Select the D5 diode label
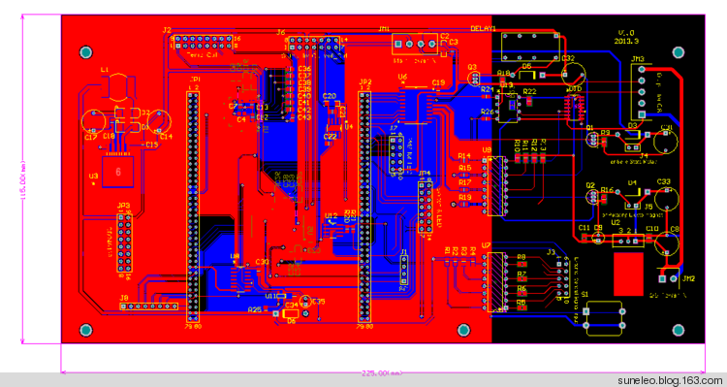727x387 pixels. pos(526,66)
